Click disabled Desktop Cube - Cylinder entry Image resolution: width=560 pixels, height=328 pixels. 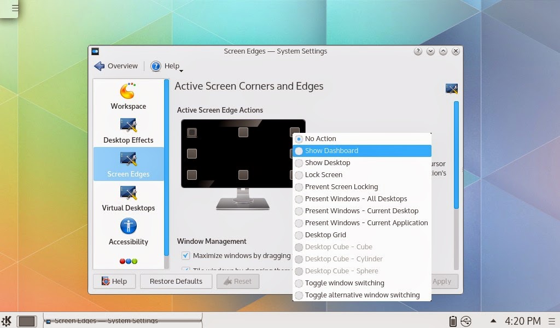click(362, 259)
